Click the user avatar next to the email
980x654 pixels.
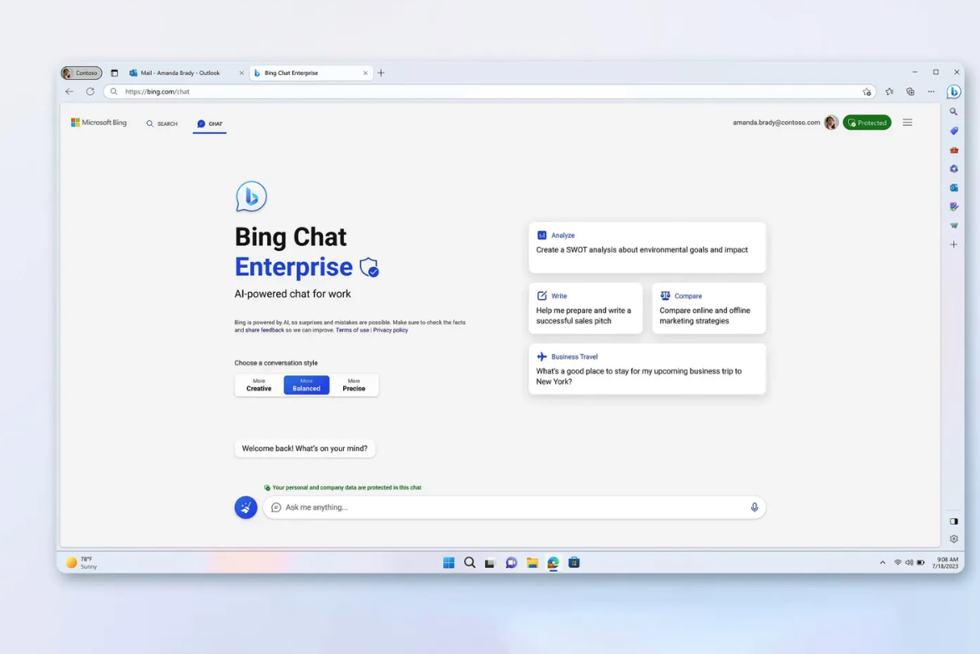pyautogui.click(x=831, y=123)
